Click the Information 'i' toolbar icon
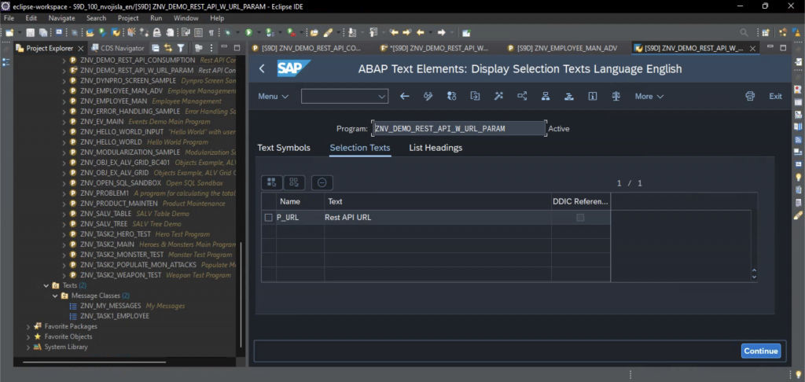 [x=593, y=96]
